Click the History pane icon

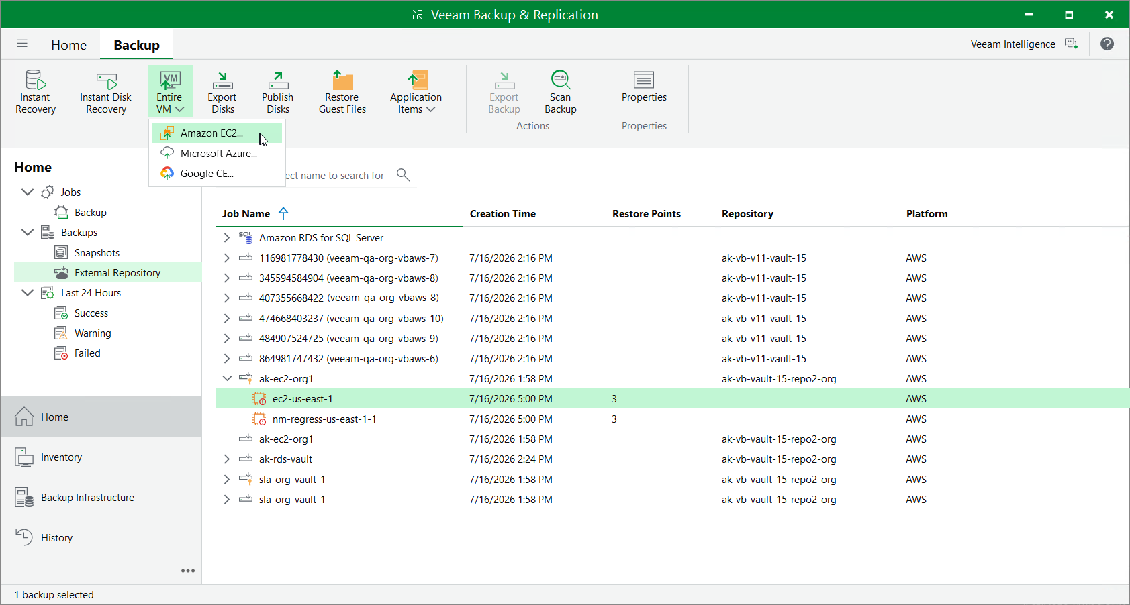click(24, 537)
